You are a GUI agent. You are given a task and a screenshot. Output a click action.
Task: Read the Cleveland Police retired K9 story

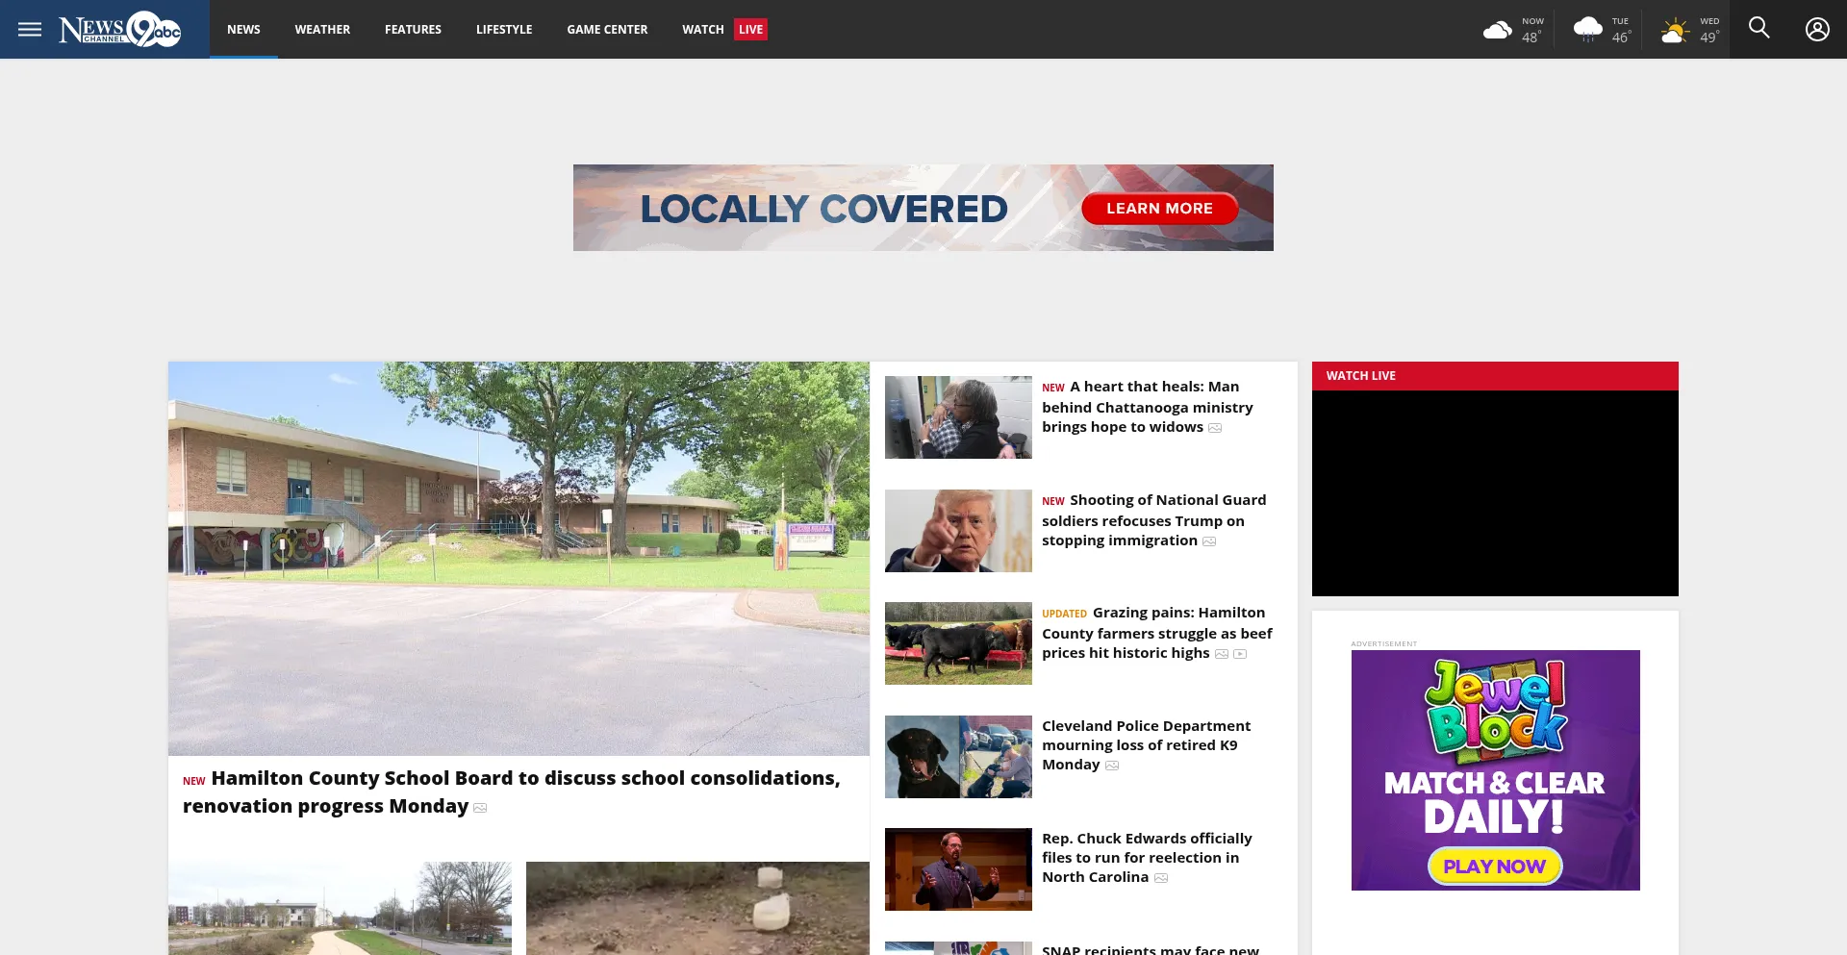point(1146,744)
